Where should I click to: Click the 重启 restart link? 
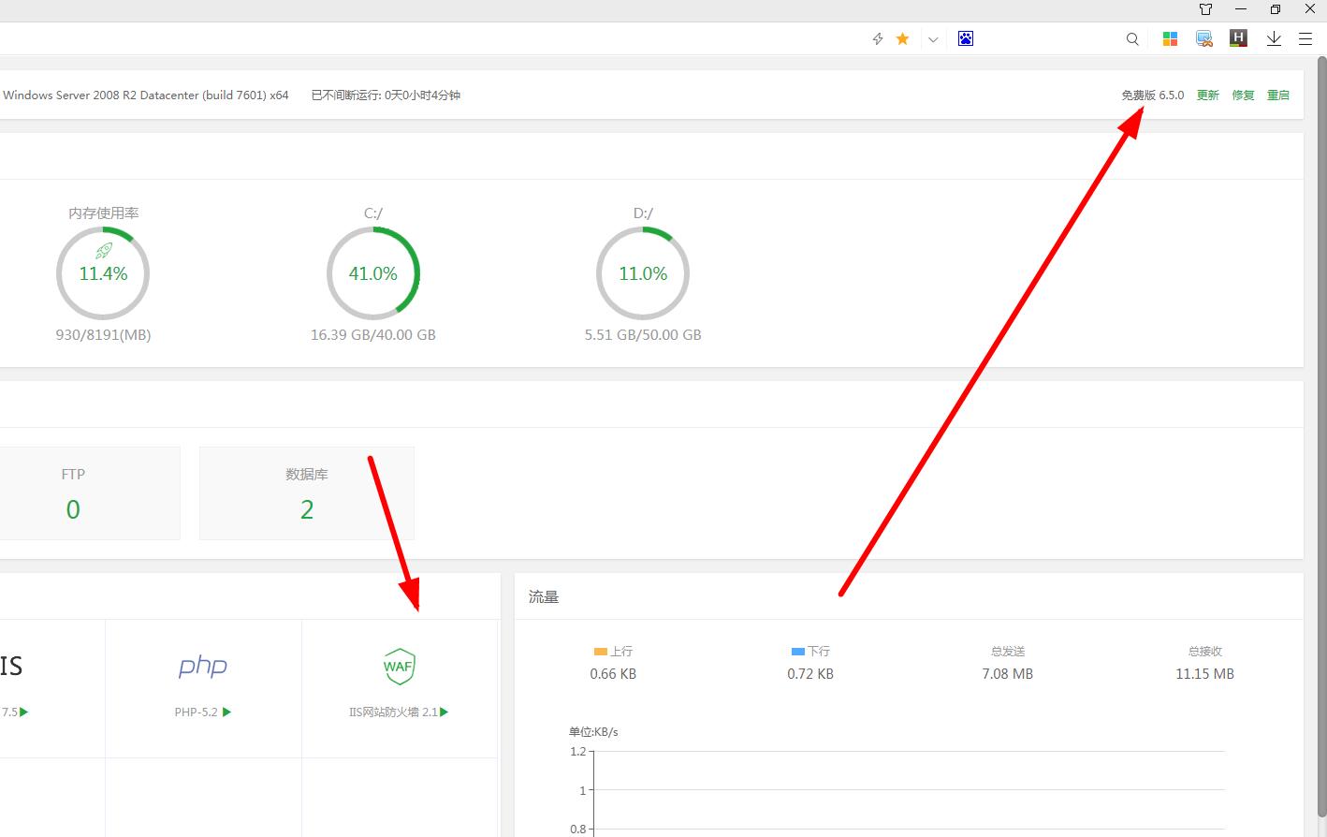(1278, 95)
